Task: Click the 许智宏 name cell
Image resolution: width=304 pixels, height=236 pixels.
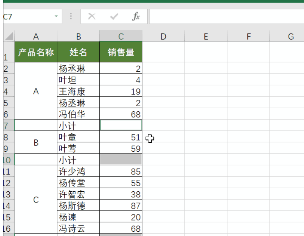Action: [78, 194]
